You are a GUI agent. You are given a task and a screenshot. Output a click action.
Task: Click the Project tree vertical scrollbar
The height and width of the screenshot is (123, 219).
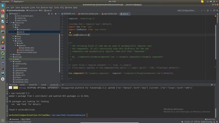tap(60, 53)
